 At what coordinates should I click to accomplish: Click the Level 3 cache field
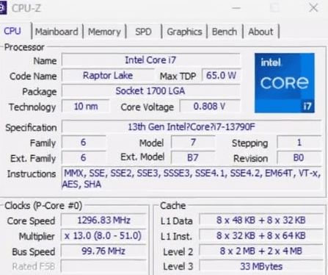point(261,266)
